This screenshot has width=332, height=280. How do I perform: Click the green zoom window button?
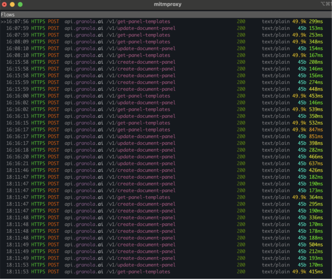(x=20, y=4)
